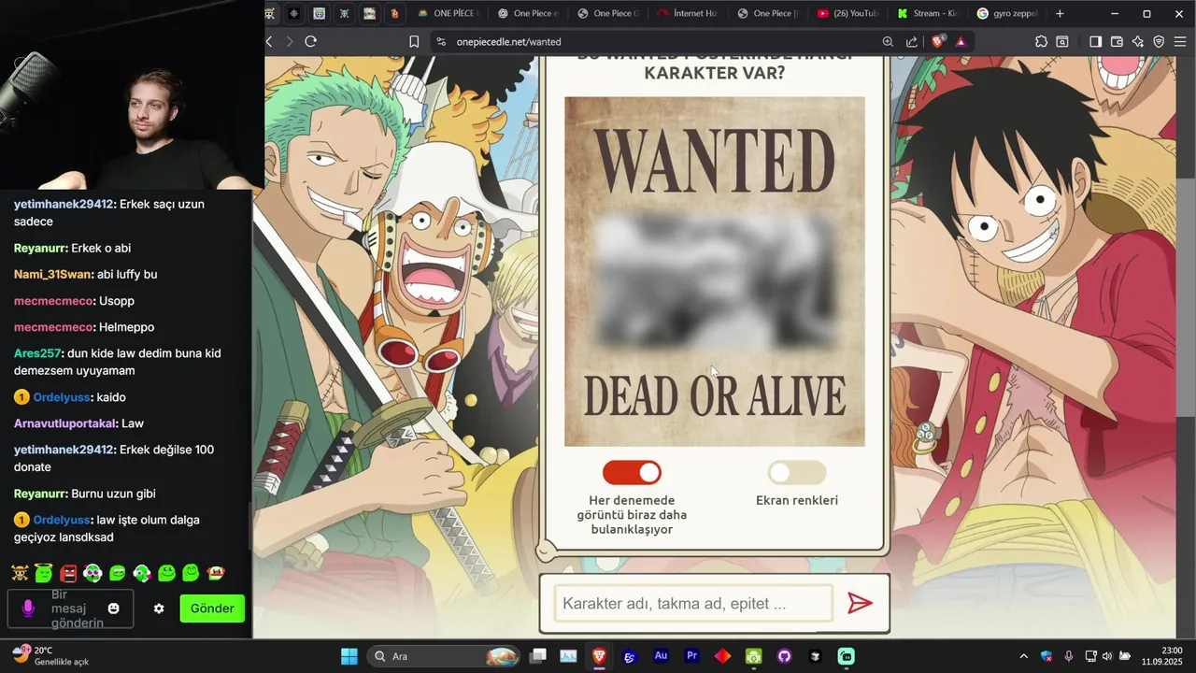This screenshot has height=673, width=1196.
Task: Open Adobe Premiere Pro from taskbar
Action: coord(692,656)
